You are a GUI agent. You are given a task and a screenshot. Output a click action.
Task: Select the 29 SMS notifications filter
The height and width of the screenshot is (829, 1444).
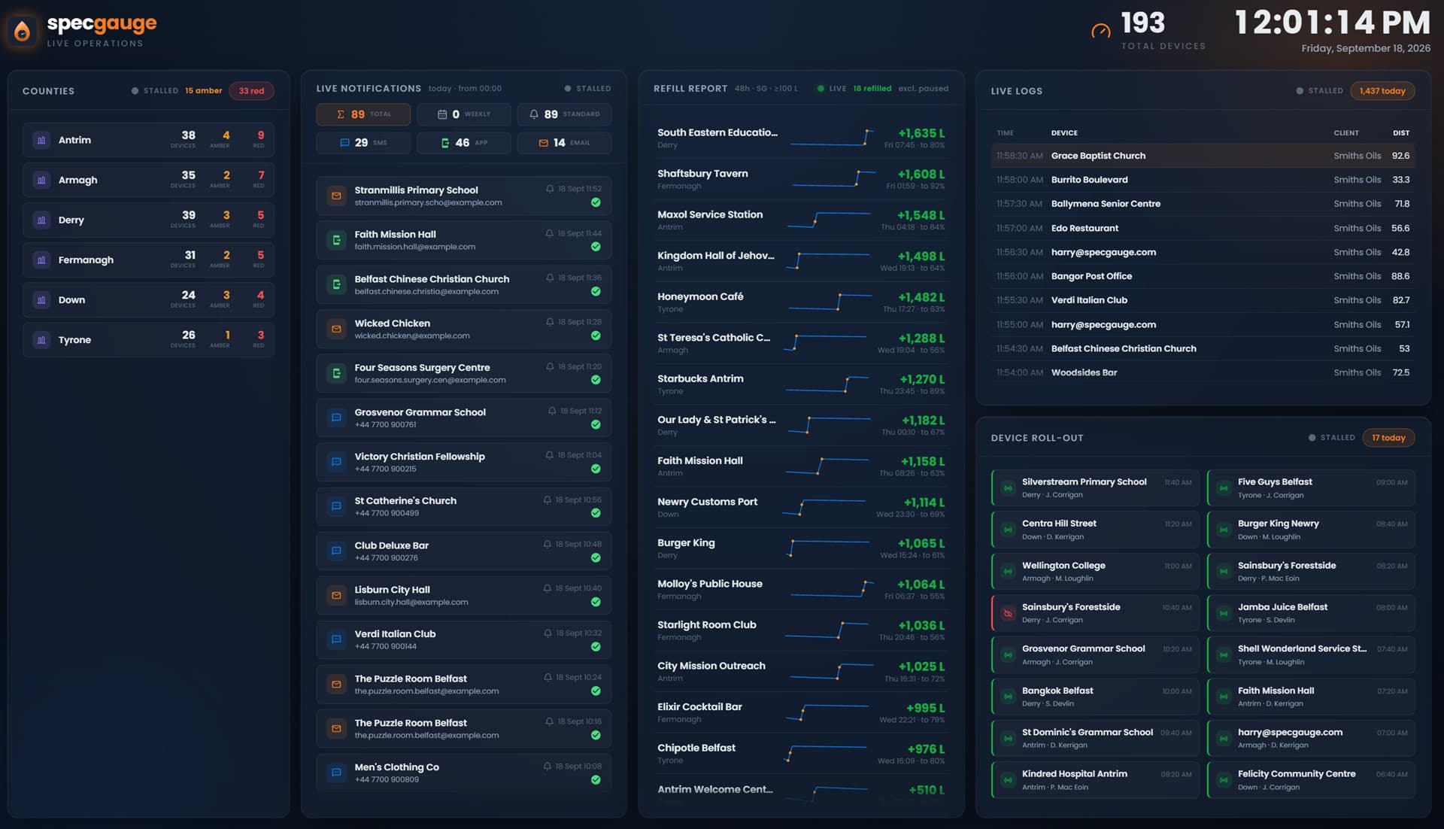pyautogui.click(x=363, y=143)
